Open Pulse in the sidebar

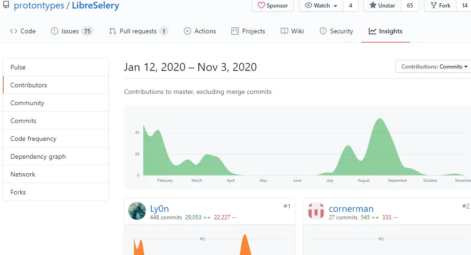point(56,67)
